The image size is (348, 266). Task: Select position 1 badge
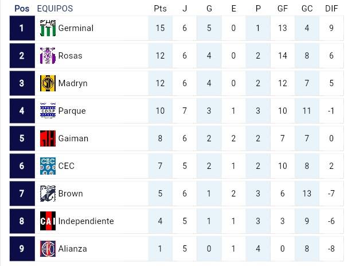click(22, 28)
